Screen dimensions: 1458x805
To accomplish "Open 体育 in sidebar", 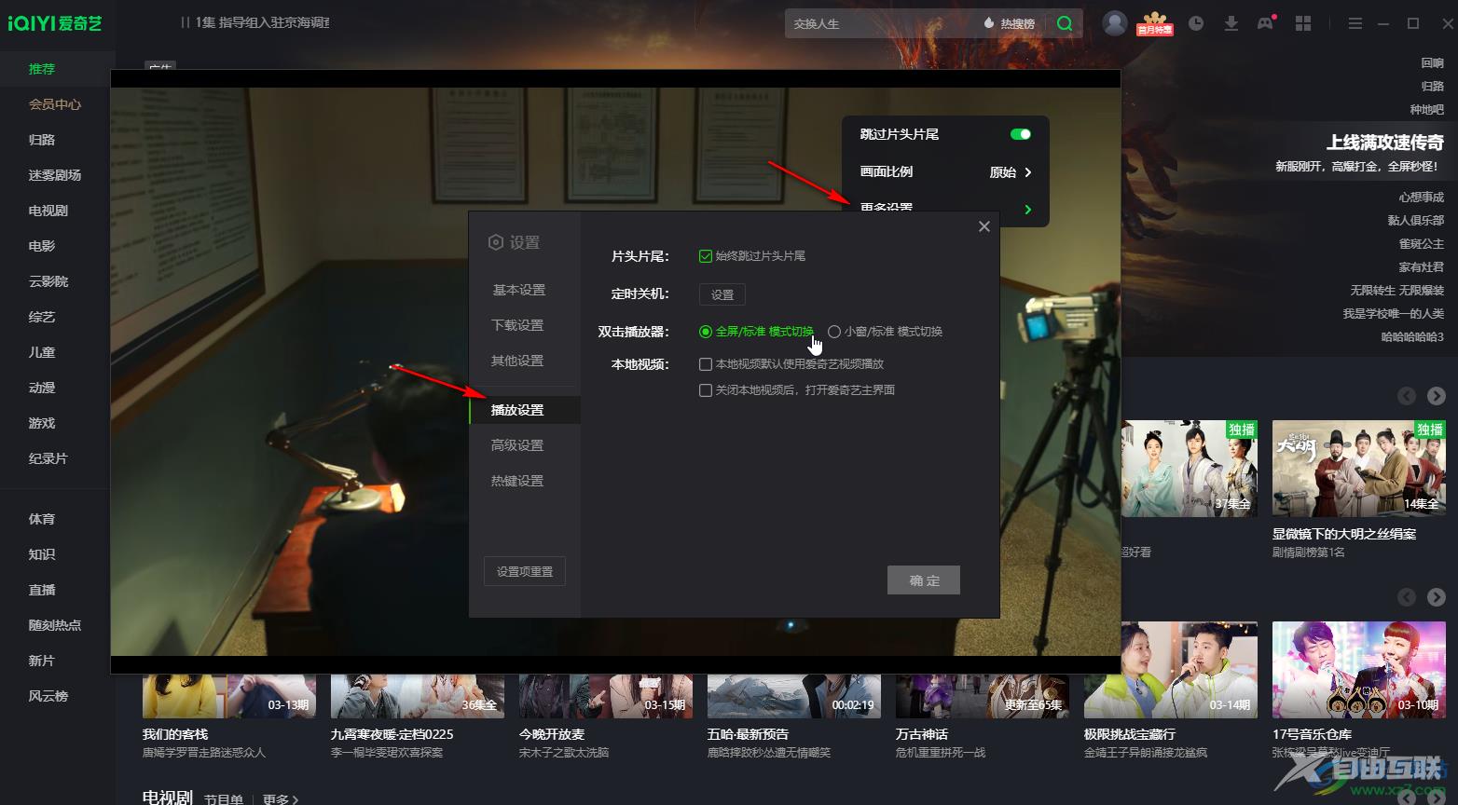I will 42,519.
